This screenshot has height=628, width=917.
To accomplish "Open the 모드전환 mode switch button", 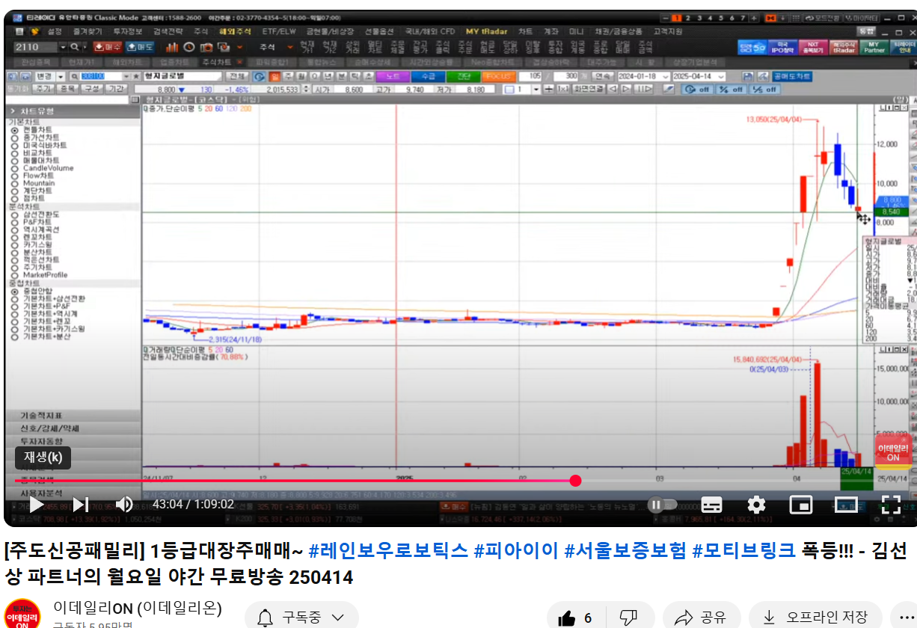I will click(x=824, y=18).
